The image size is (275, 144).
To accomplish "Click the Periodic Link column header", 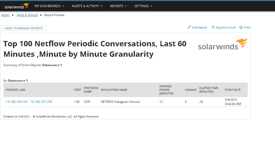I will 16,90.
